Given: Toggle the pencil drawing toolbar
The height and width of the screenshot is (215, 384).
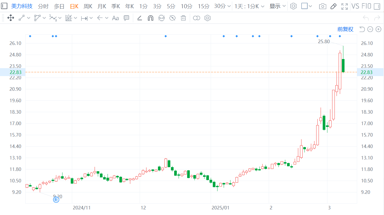Looking at the screenshot, I should point(334,6).
